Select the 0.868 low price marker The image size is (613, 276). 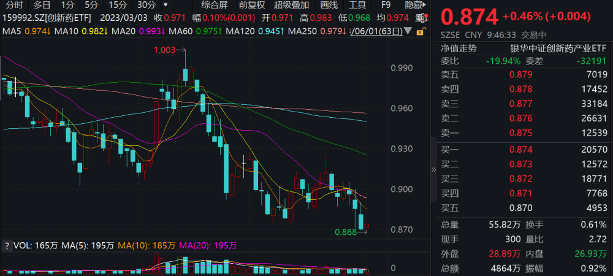(346, 232)
